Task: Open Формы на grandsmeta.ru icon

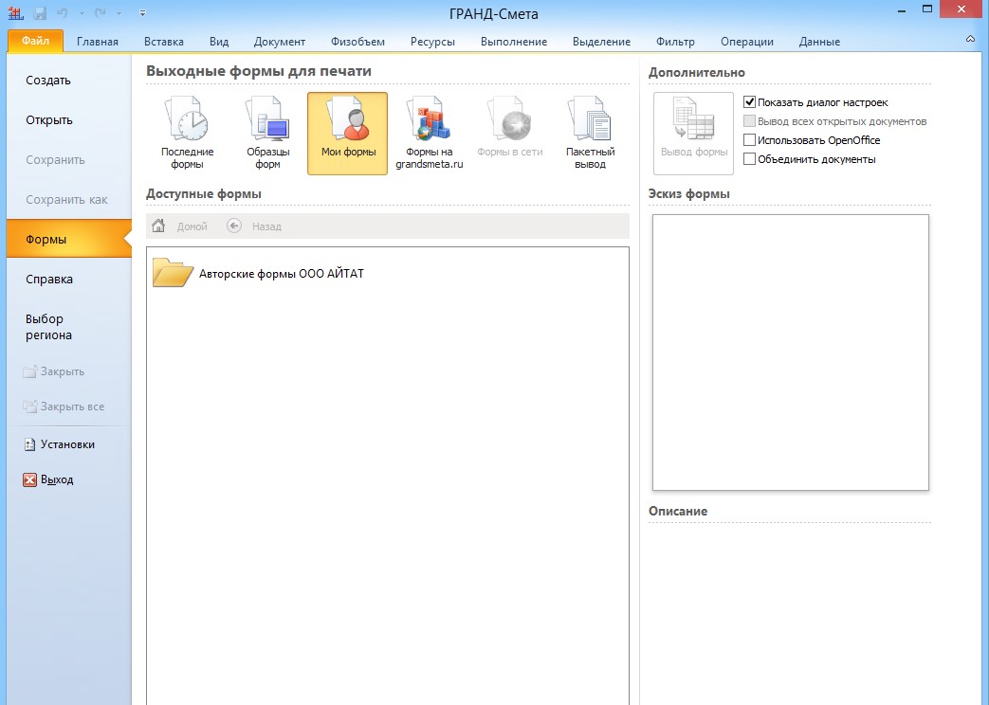Action: (429, 133)
